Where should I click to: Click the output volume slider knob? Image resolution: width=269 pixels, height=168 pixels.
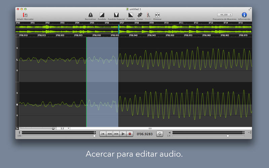coord(228,136)
